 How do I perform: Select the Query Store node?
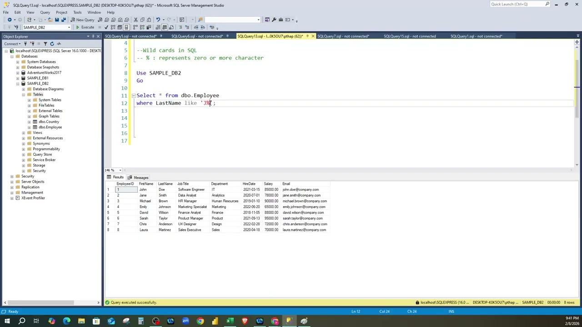(42, 154)
